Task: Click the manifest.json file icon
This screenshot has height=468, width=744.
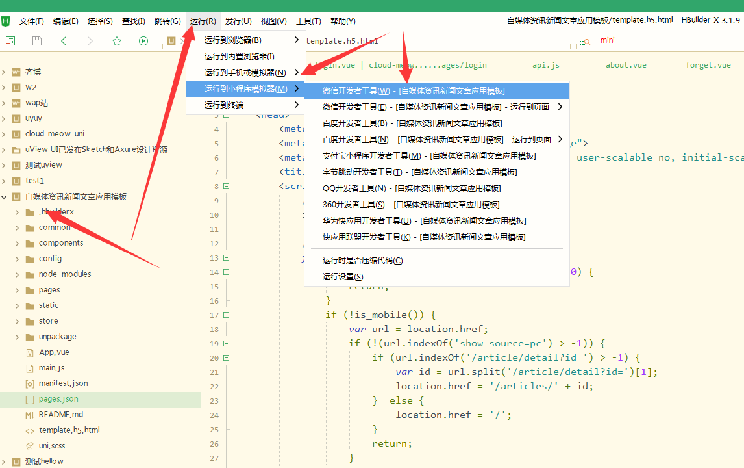Action: pos(30,384)
